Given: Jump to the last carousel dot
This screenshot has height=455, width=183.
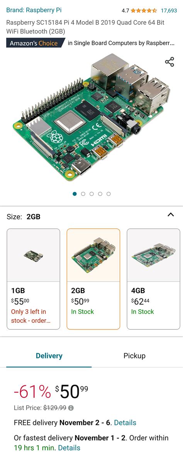Looking at the screenshot, I should pyautogui.click(x=108, y=194).
